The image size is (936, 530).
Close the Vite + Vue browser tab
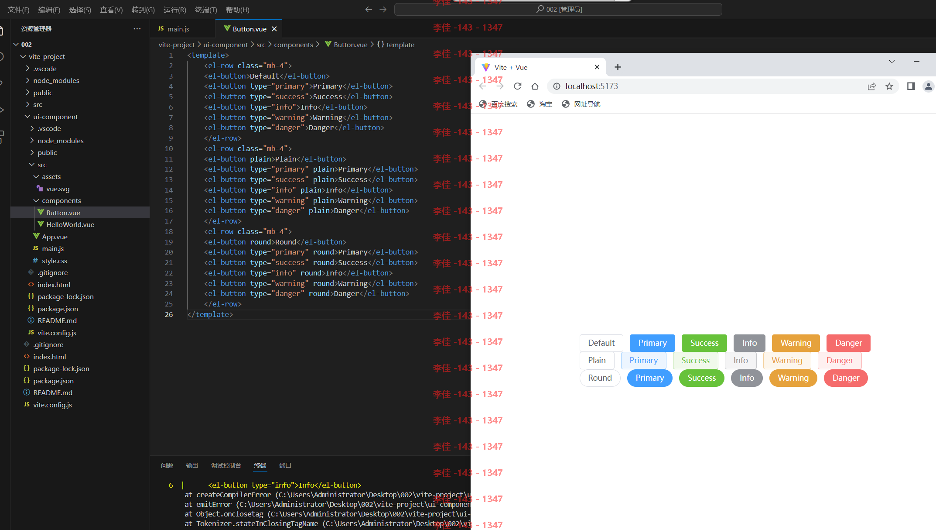click(x=597, y=67)
